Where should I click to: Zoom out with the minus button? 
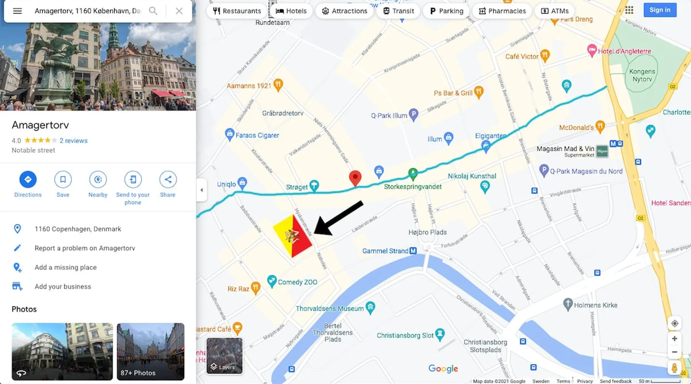674,352
